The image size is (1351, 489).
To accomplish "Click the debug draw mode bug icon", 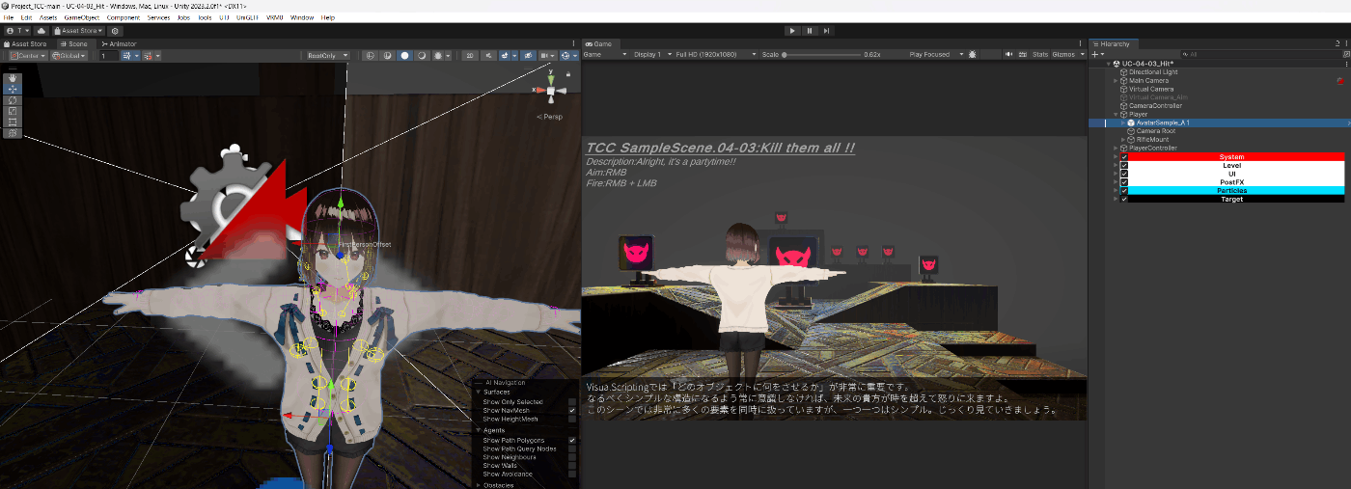I will click(438, 56).
